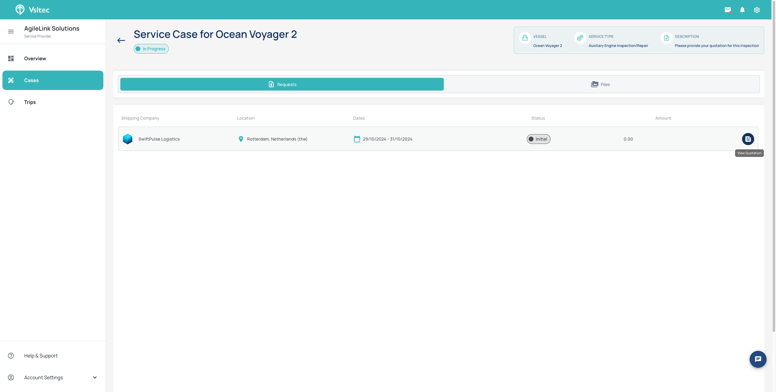This screenshot has height=392, width=776.
Task: Click the Rotterdam location pin icon
Action: [241, 139]
